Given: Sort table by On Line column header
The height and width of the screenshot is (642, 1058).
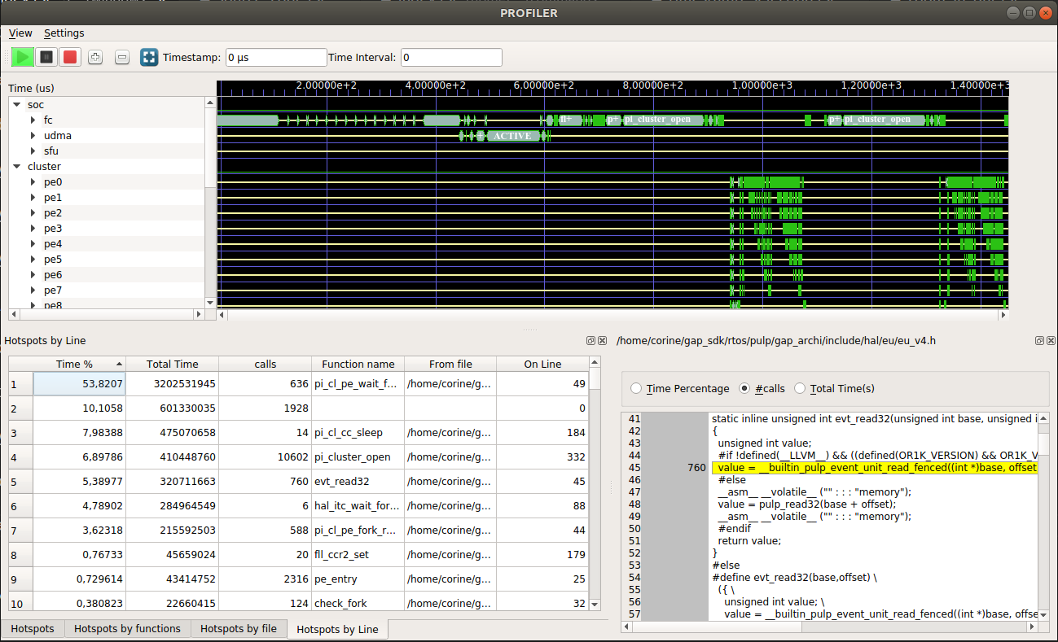Looking at the screenshot, I should click(542, 364).
